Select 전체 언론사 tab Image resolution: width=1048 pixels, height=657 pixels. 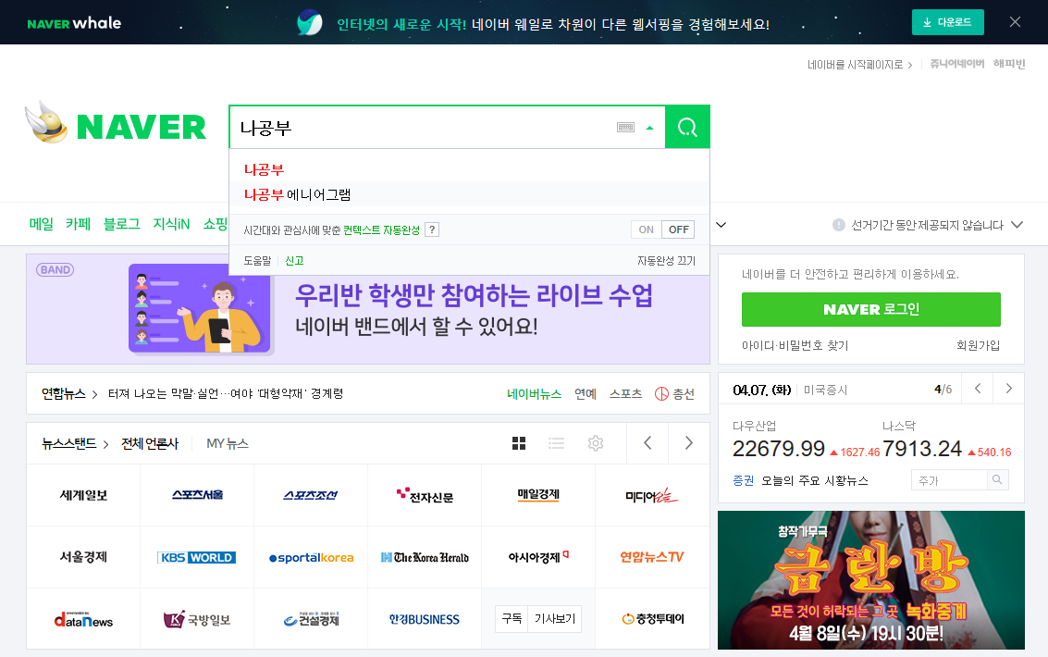click(x=150, y=444)
